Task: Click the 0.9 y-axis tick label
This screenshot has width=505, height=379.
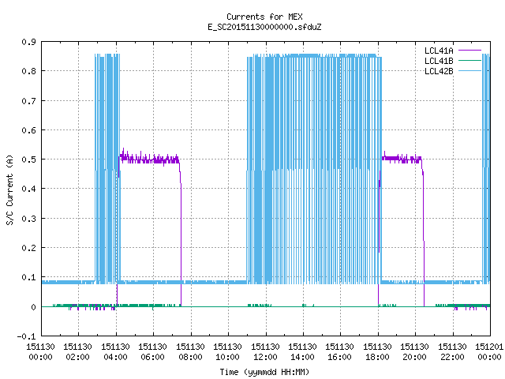Action: pos(28,42)
